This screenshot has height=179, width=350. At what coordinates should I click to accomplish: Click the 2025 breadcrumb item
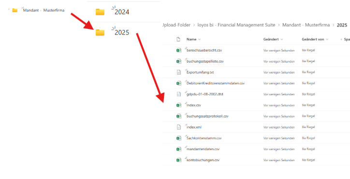coord(342,25)
